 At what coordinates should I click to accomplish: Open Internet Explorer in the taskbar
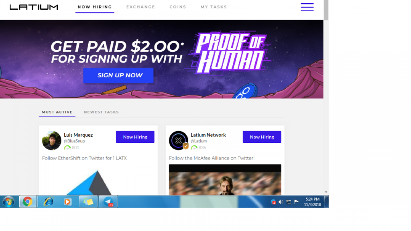pos(48,202)
